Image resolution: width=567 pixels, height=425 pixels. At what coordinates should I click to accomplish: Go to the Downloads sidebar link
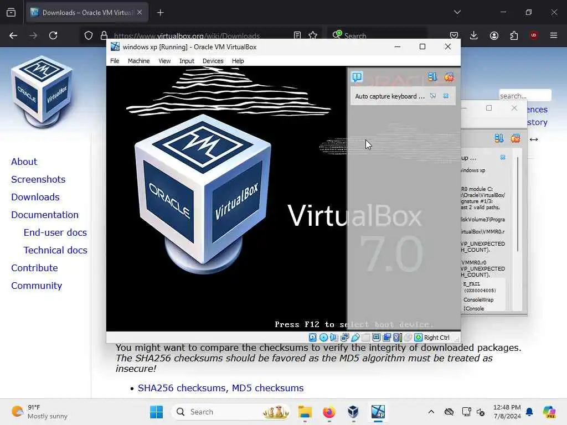(x=35, y=197)
